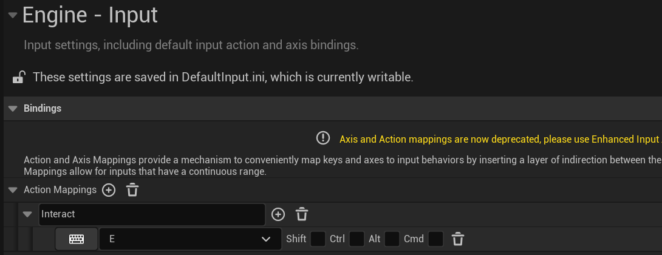Delete the Interact action mapping
The image size is (662, 255).
(x=301, y=214)
